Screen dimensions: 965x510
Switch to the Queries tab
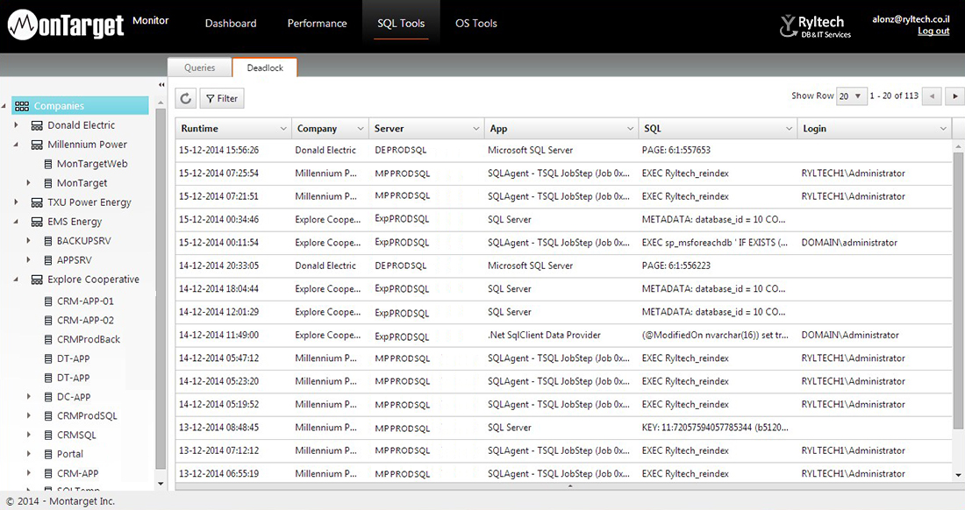pyautogui.click(x=199, y=67)
